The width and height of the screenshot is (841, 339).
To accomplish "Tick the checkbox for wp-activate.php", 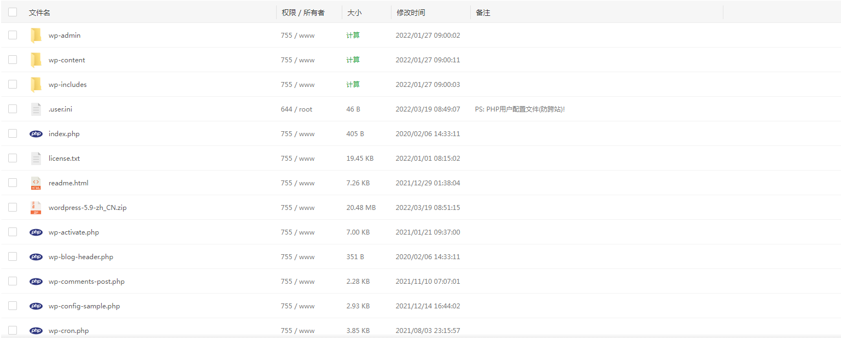I will coord(13,232).
